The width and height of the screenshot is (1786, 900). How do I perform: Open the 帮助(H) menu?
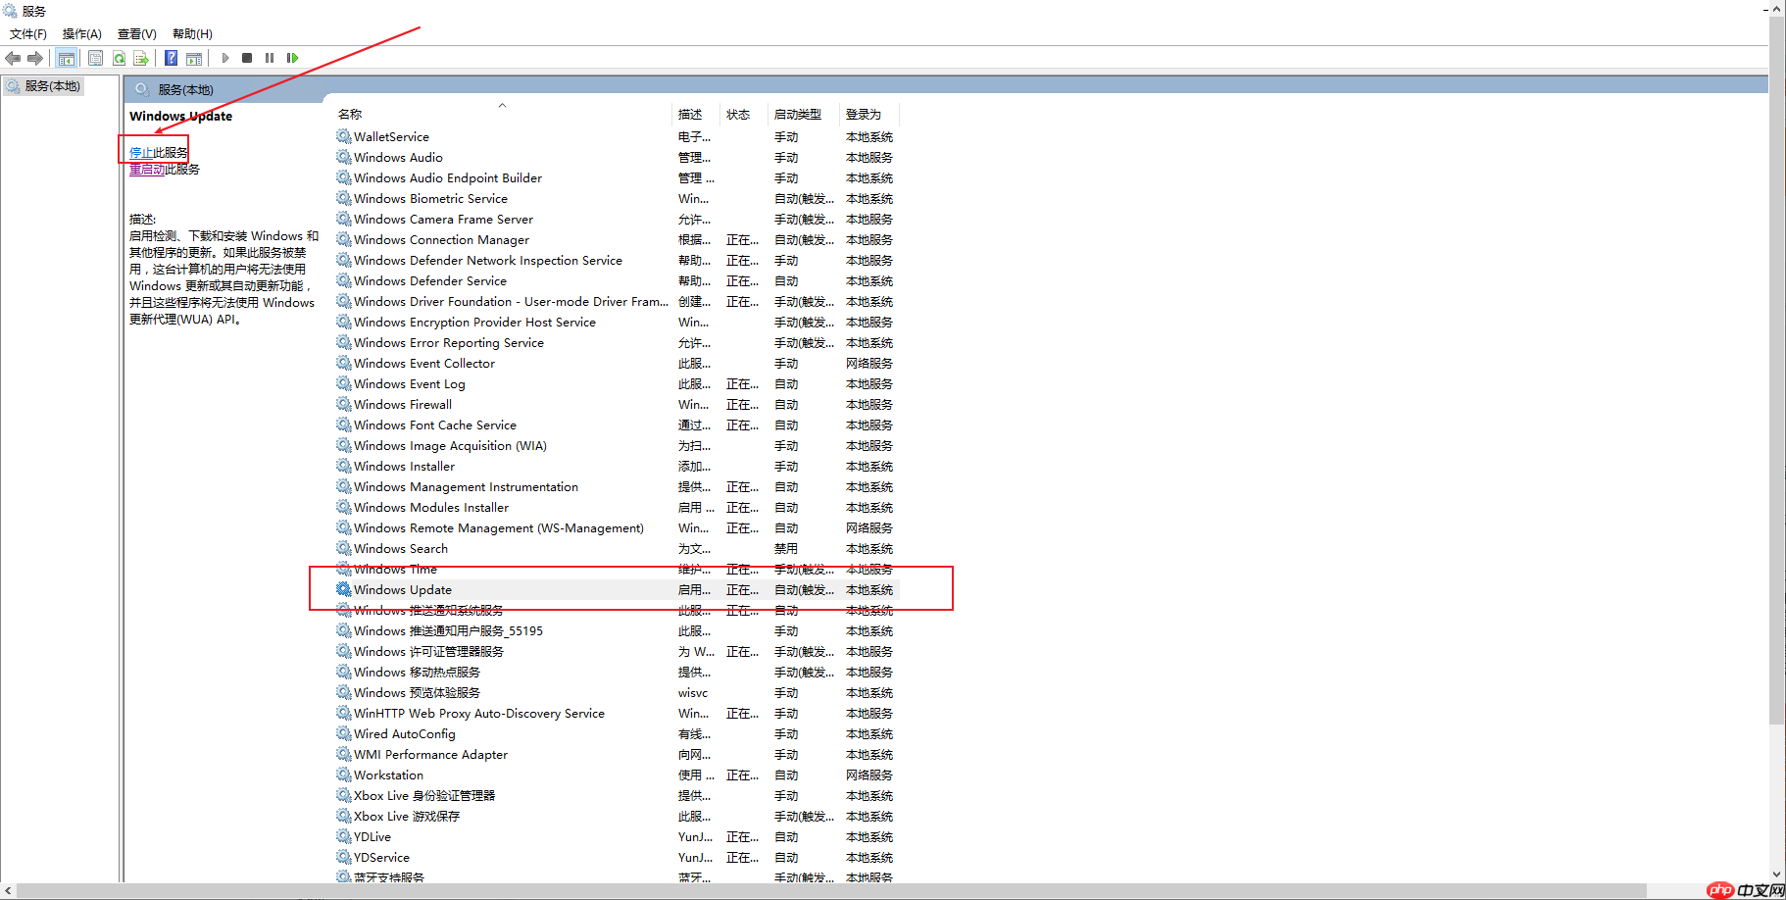coord(192,34)
